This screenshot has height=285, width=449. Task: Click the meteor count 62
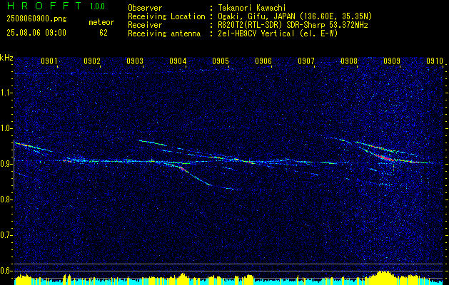104,33
